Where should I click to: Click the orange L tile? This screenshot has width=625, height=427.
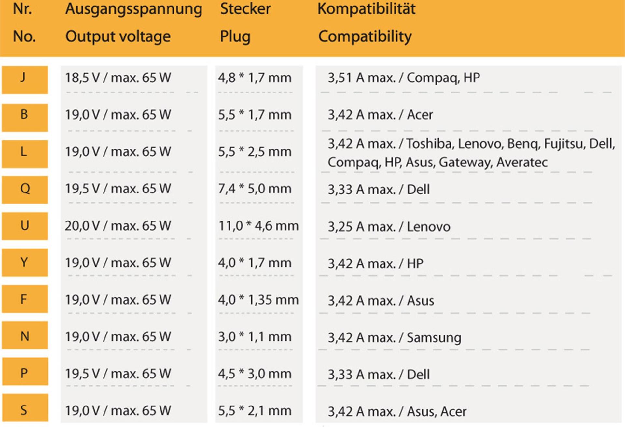click(x=25, y=154)
